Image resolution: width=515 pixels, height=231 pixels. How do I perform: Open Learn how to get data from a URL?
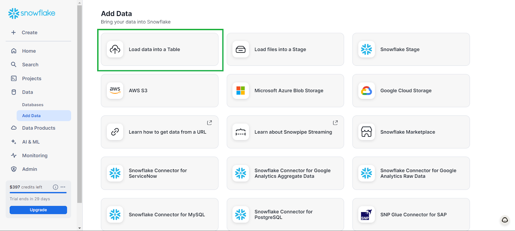160,132
